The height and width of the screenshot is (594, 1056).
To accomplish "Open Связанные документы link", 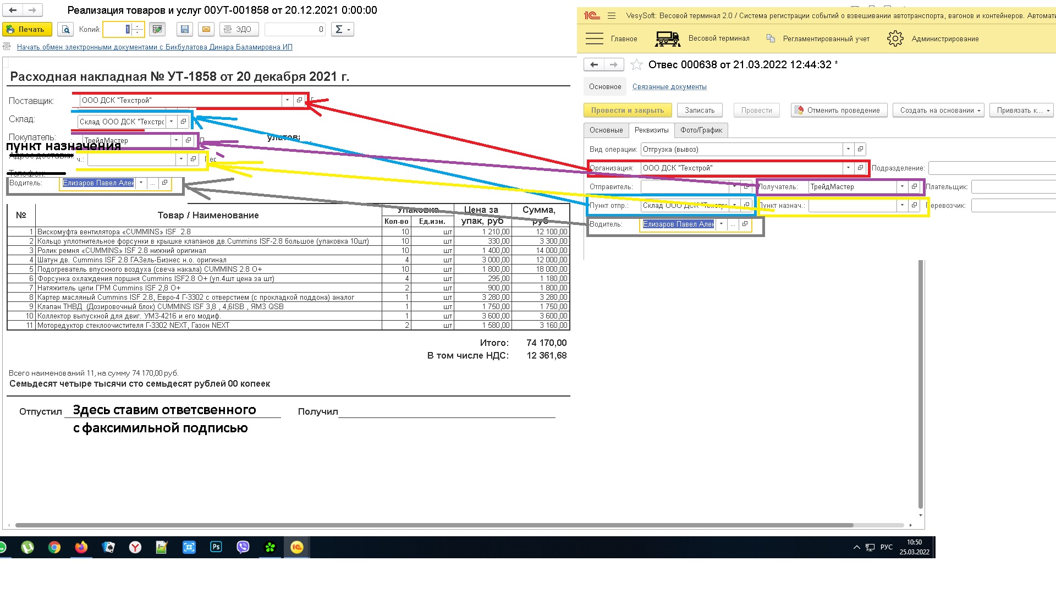I will tap(669, 87).
